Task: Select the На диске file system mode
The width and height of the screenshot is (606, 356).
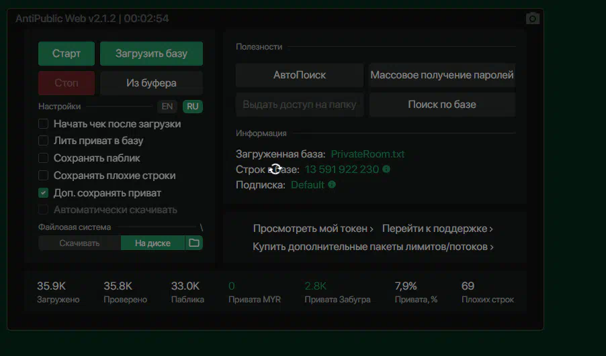Action: (153, 243)
